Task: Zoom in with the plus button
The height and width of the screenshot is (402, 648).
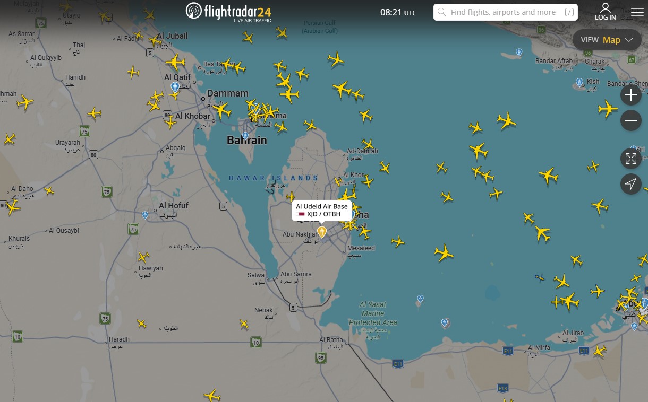Action: (631, 95)
